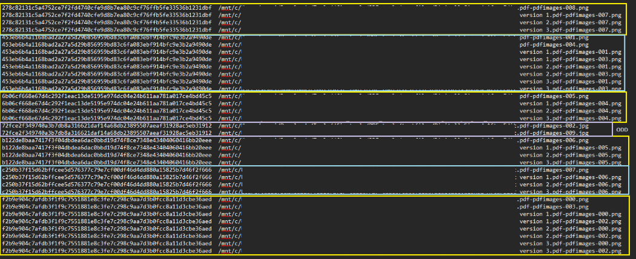Viewport: 636px width, 259px height.
Task: Select filename version 3.pdf-pdfimages-006.png
Action: coord(570,192)
